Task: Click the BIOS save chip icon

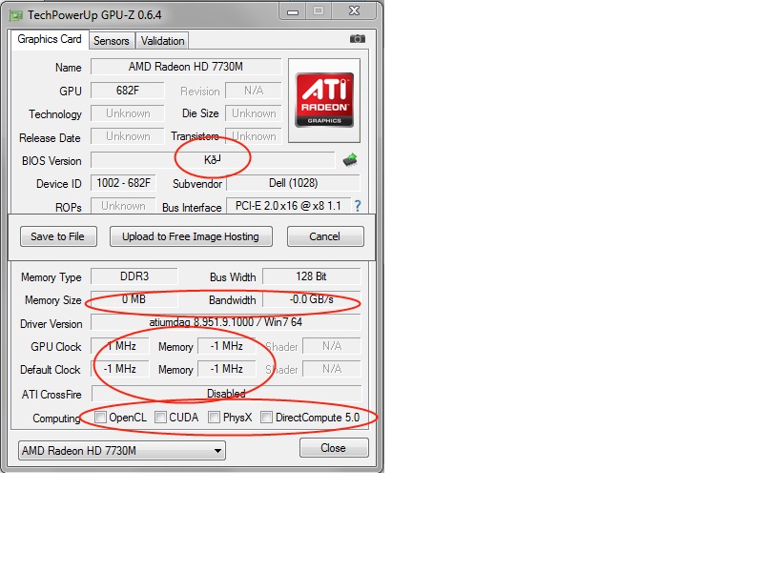Action: click(x=350, y=159)
